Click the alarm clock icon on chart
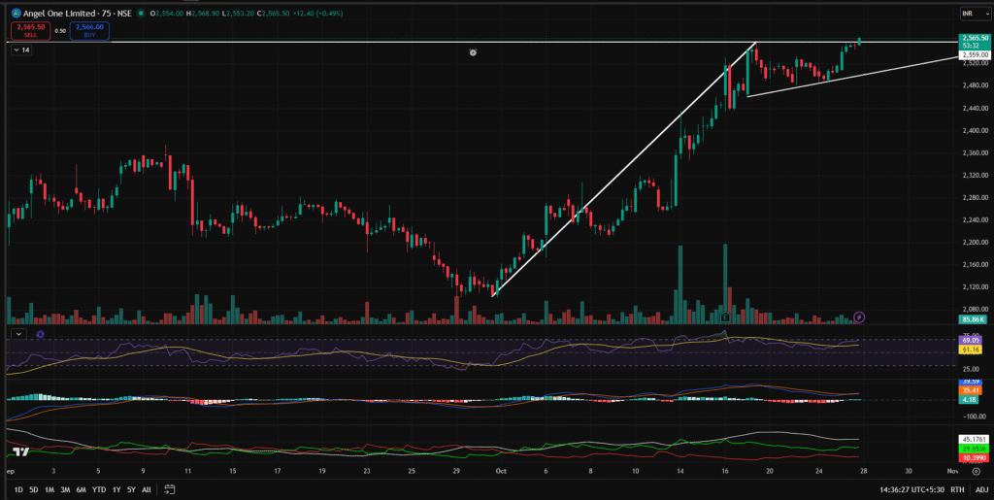Screen dimensions: 994x500 point(473,52)
